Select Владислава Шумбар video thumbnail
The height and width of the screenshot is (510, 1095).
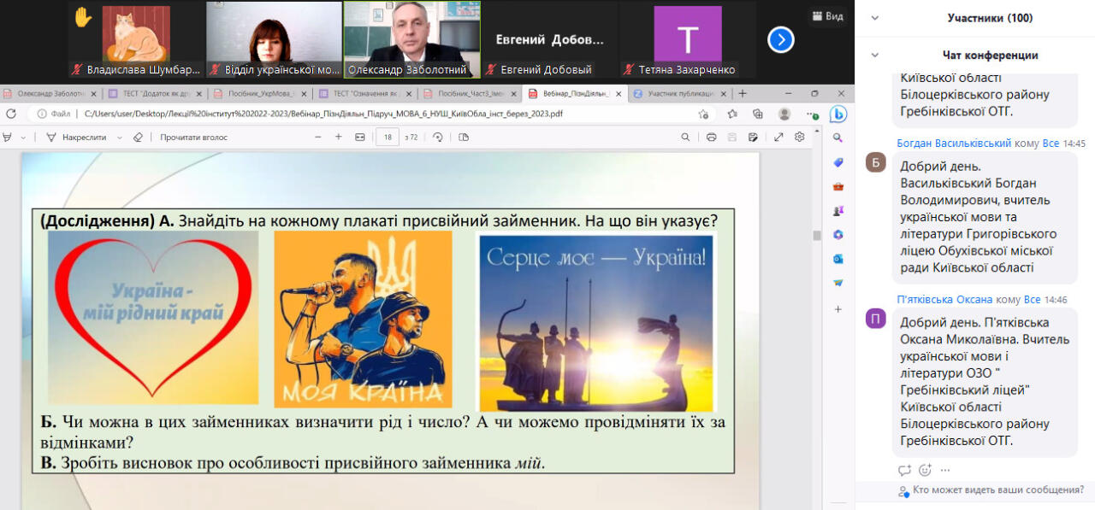(137, 39)
